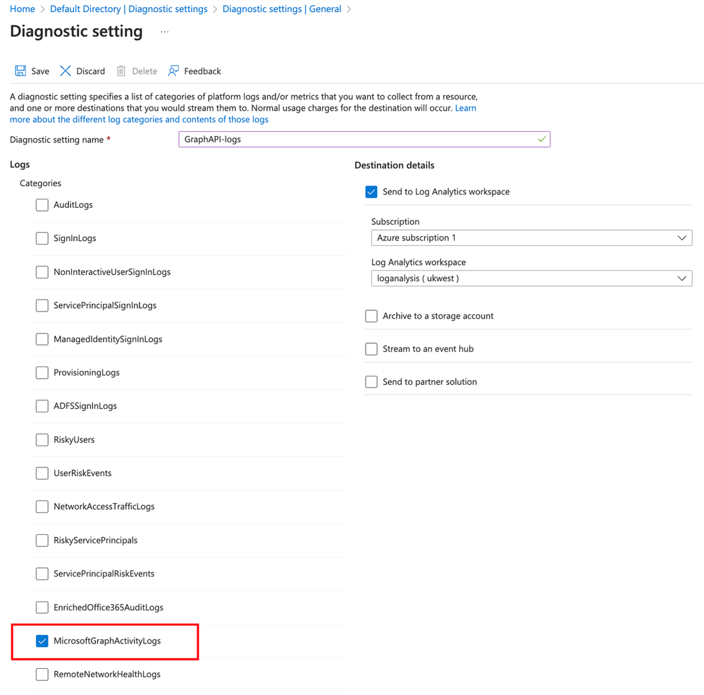Click the Feedback person icon
The image size is (704, 695).
(x=173, y=71)
